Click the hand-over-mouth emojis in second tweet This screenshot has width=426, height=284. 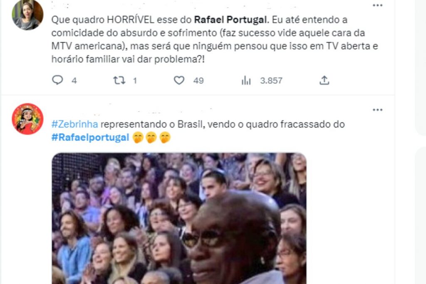tap(151, 137)
